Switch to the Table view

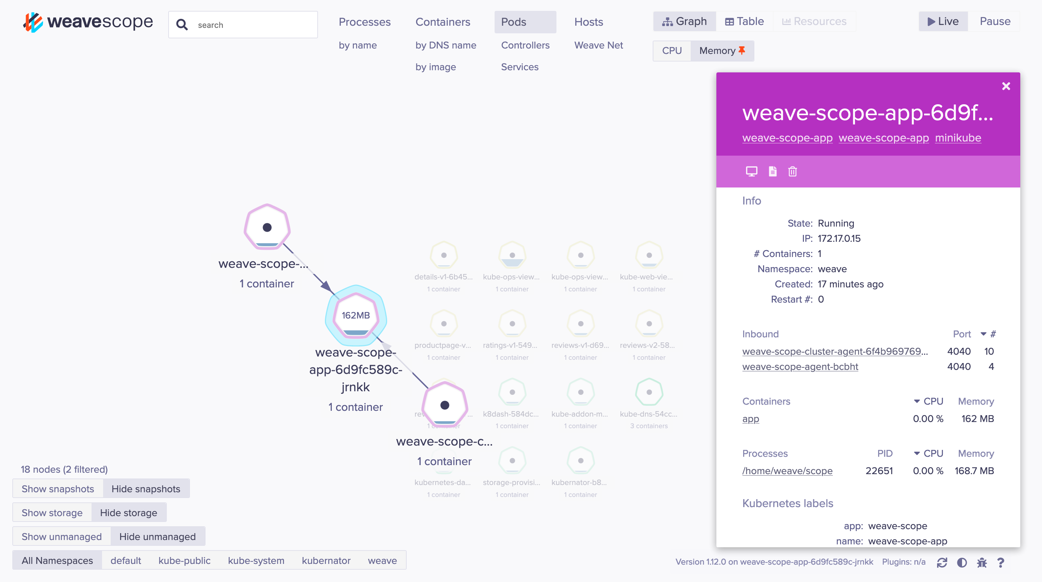(x=744, y=21)
